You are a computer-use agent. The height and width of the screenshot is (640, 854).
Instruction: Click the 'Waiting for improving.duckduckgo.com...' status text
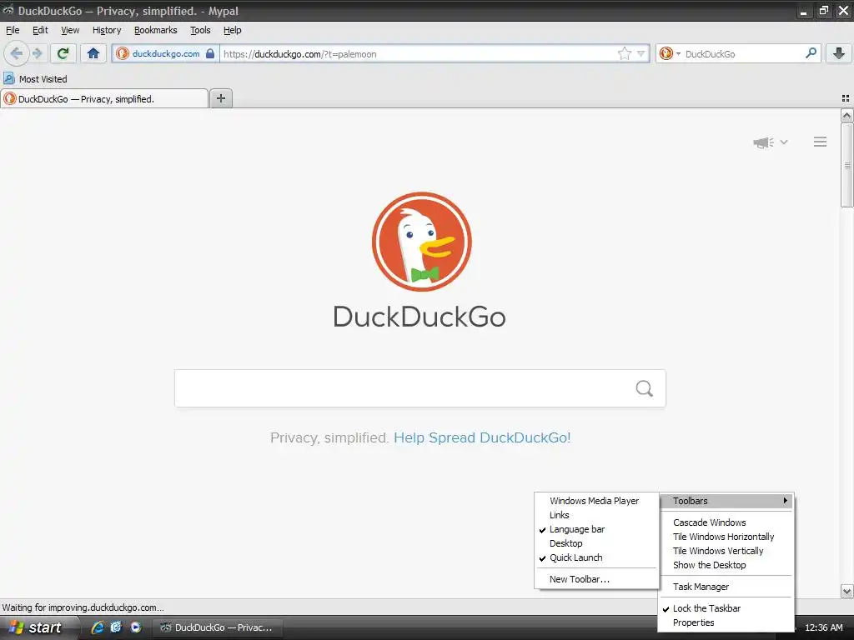pos(83,607)
